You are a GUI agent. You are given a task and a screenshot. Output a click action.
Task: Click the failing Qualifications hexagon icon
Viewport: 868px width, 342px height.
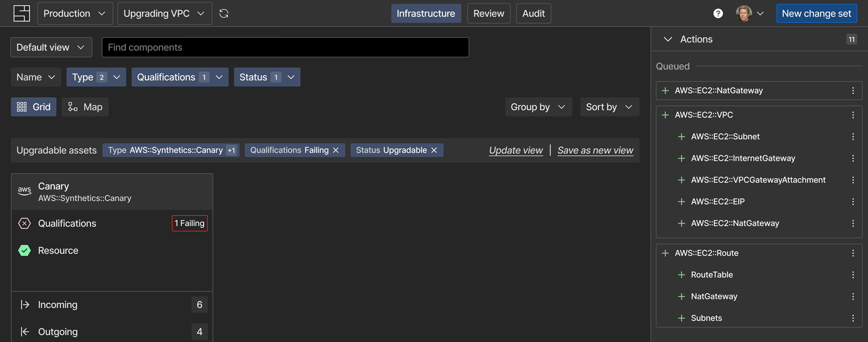point(24,223)
